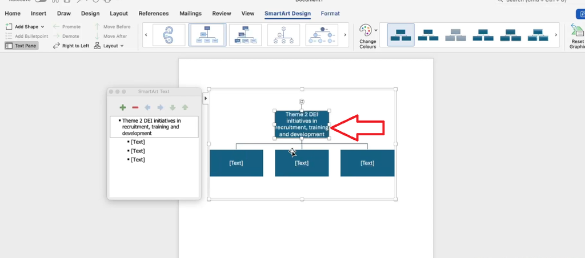
Task: Select the circular arrow process layout thumbnail
Action: click(x=169, y=35)
